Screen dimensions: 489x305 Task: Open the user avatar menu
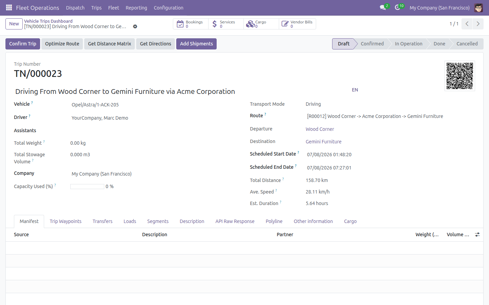[478, 7]
